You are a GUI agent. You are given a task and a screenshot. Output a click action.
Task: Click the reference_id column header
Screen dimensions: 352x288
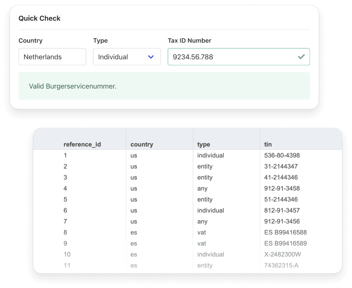pos(82,144)
